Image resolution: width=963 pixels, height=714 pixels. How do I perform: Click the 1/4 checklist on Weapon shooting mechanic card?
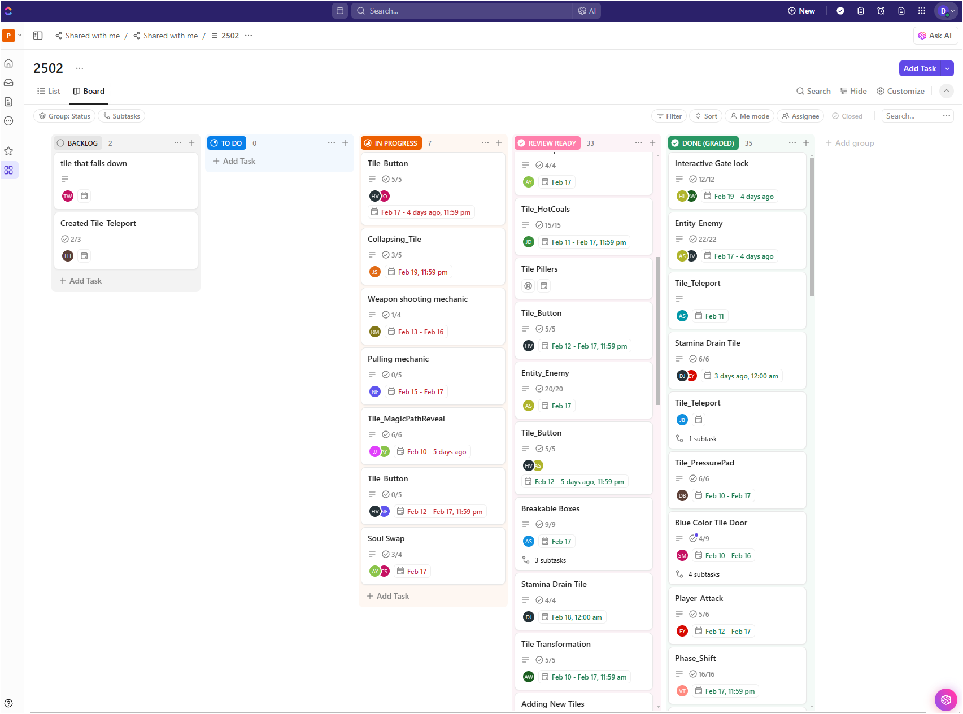click(x=391, y=315)
